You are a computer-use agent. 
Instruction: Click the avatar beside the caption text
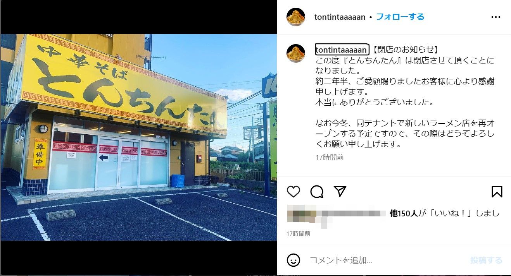click(296, 53)
